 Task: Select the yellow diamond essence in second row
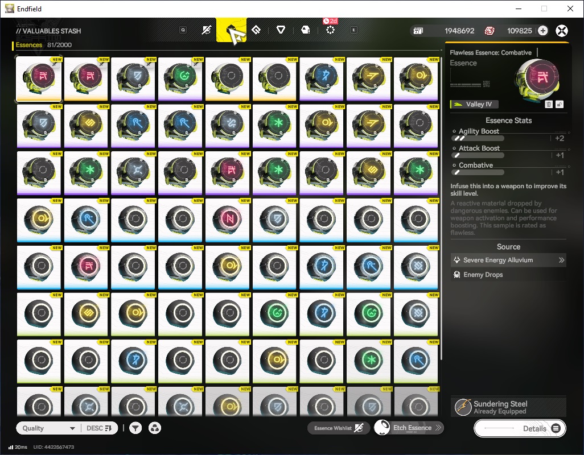pyautogui.click(x=86, y=126)
